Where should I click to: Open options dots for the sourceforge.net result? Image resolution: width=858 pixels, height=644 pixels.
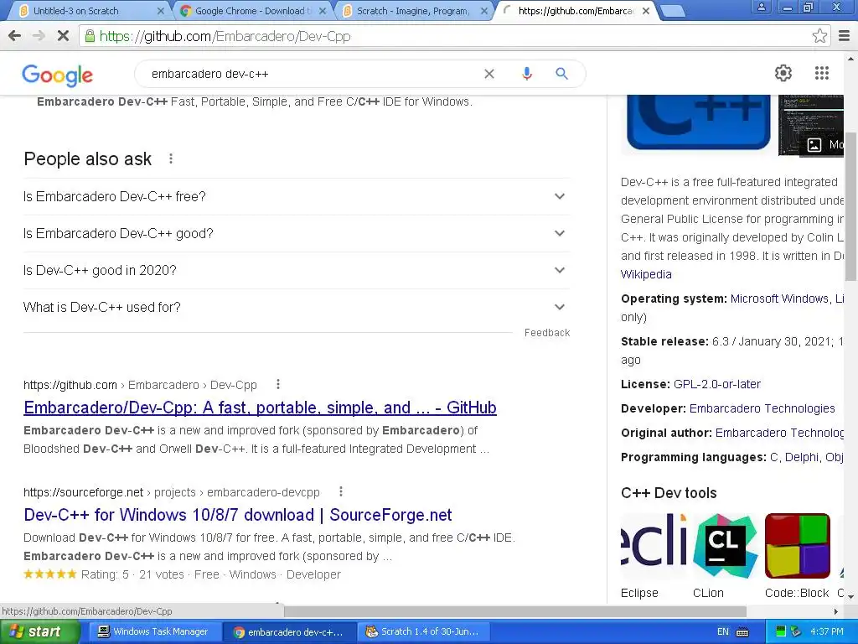tap(341, 491)
